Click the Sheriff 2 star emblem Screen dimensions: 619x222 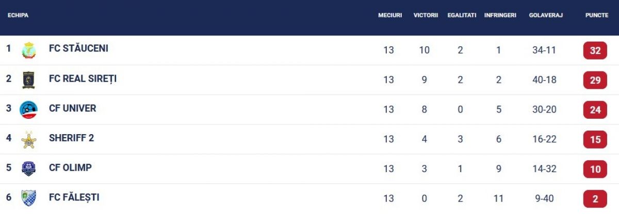[x=28, y=139]
